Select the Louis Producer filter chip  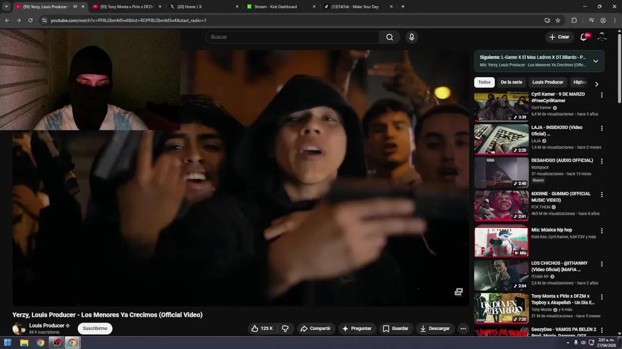[548, 82]
